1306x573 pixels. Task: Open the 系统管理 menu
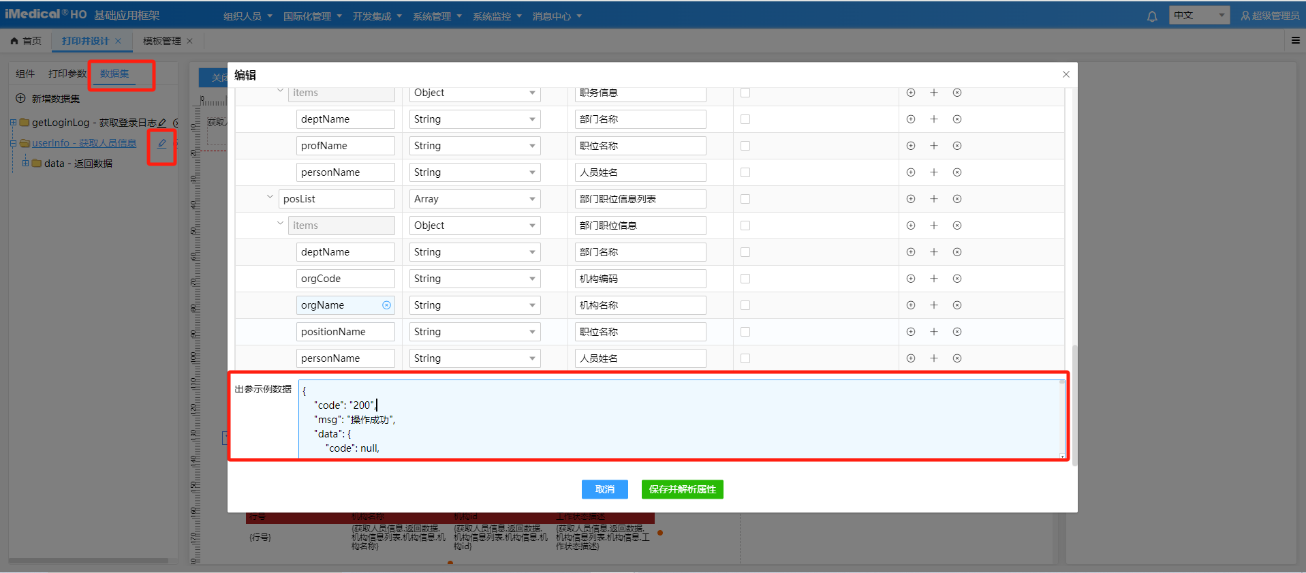(437, 16)
